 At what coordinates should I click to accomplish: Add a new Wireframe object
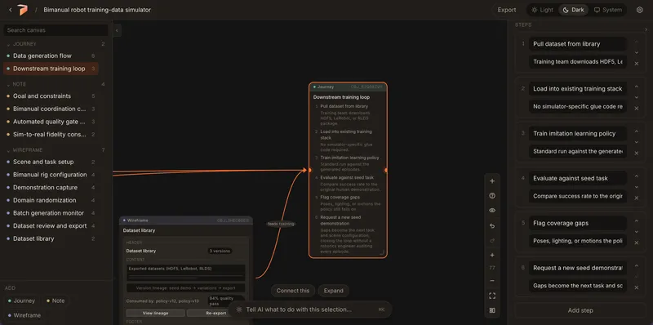[x=24, y=315]
